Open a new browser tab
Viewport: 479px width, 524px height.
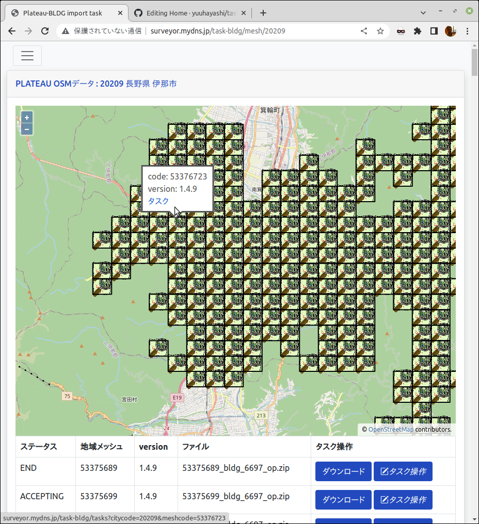coord(263,13)
